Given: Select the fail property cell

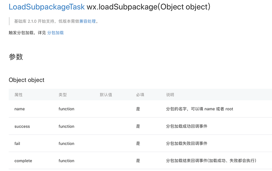Looking at the screenshot, I should click(x=17, y=143).
